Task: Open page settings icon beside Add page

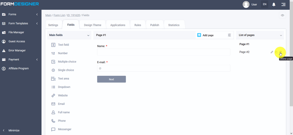Action: pyautogui.click(x=230, y=35)
